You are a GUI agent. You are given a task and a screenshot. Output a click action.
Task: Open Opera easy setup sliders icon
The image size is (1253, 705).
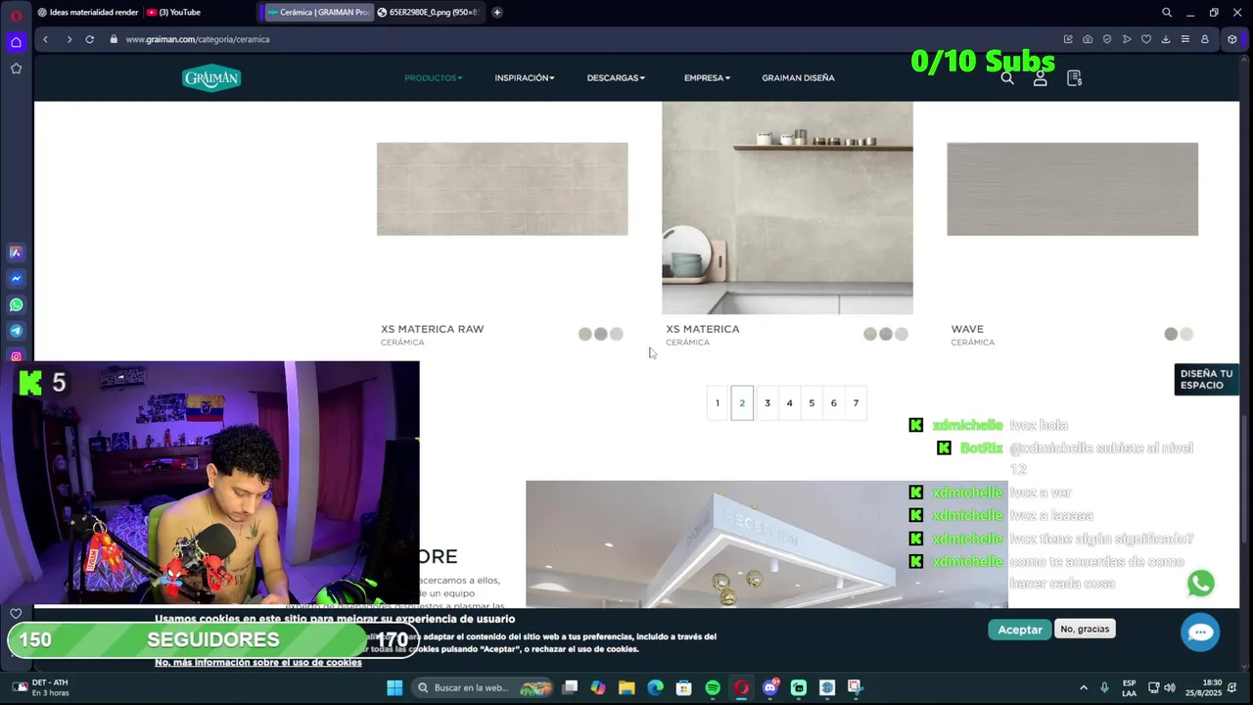coord(1185,39)
